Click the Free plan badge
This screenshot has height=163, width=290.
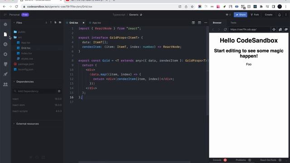coord(25,15)
